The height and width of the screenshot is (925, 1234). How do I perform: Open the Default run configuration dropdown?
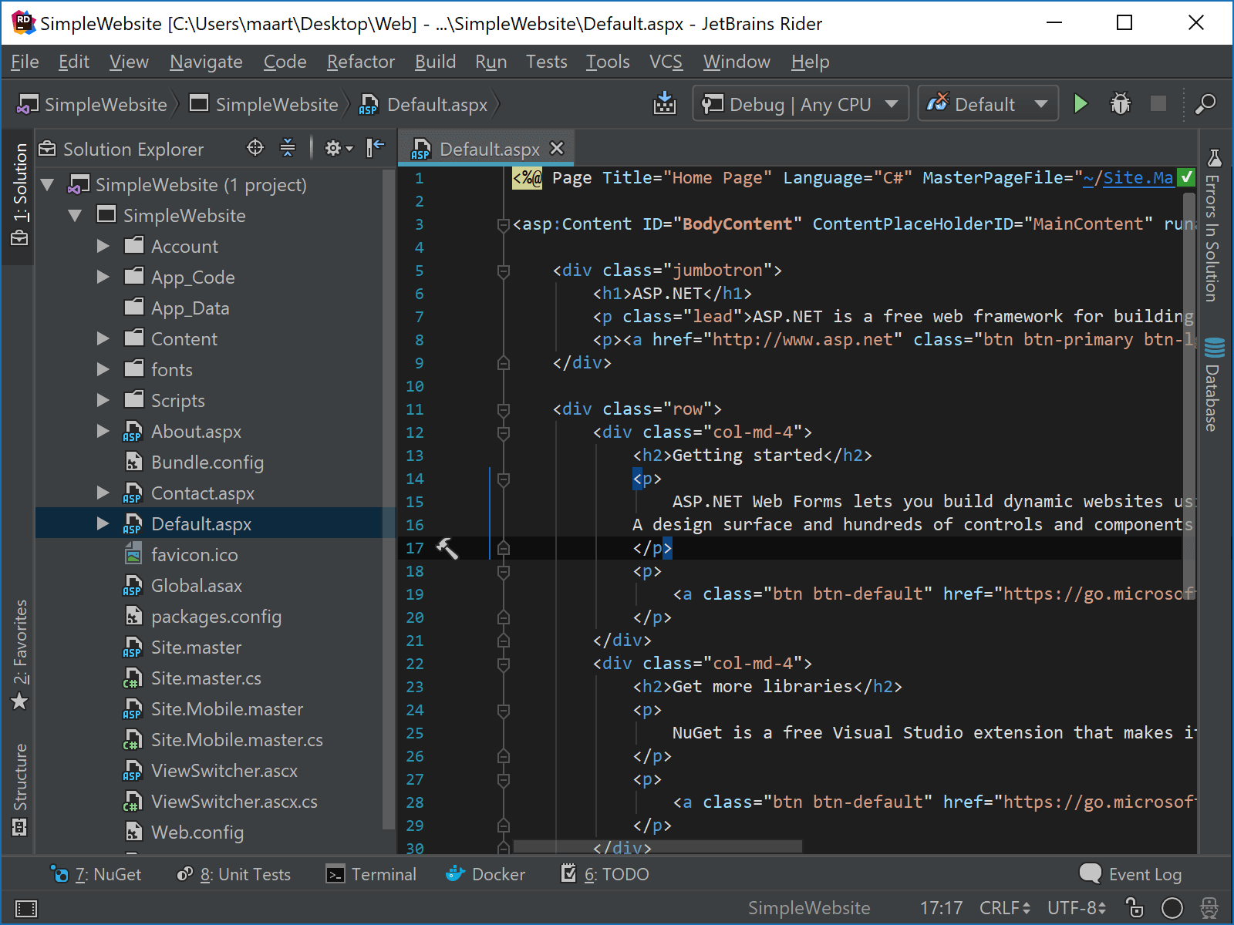(987, 103)
